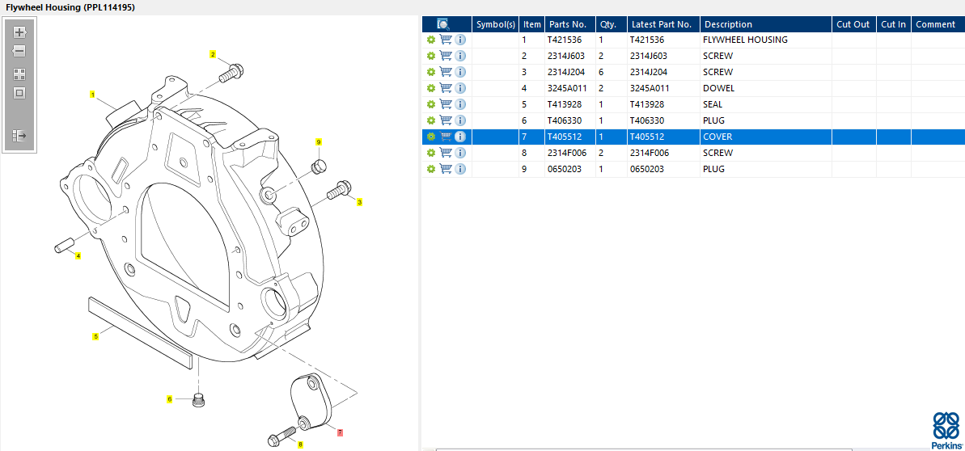Sort by Parts No. column header
Viewport: 965px width, 451px height.
coord(570,24)
